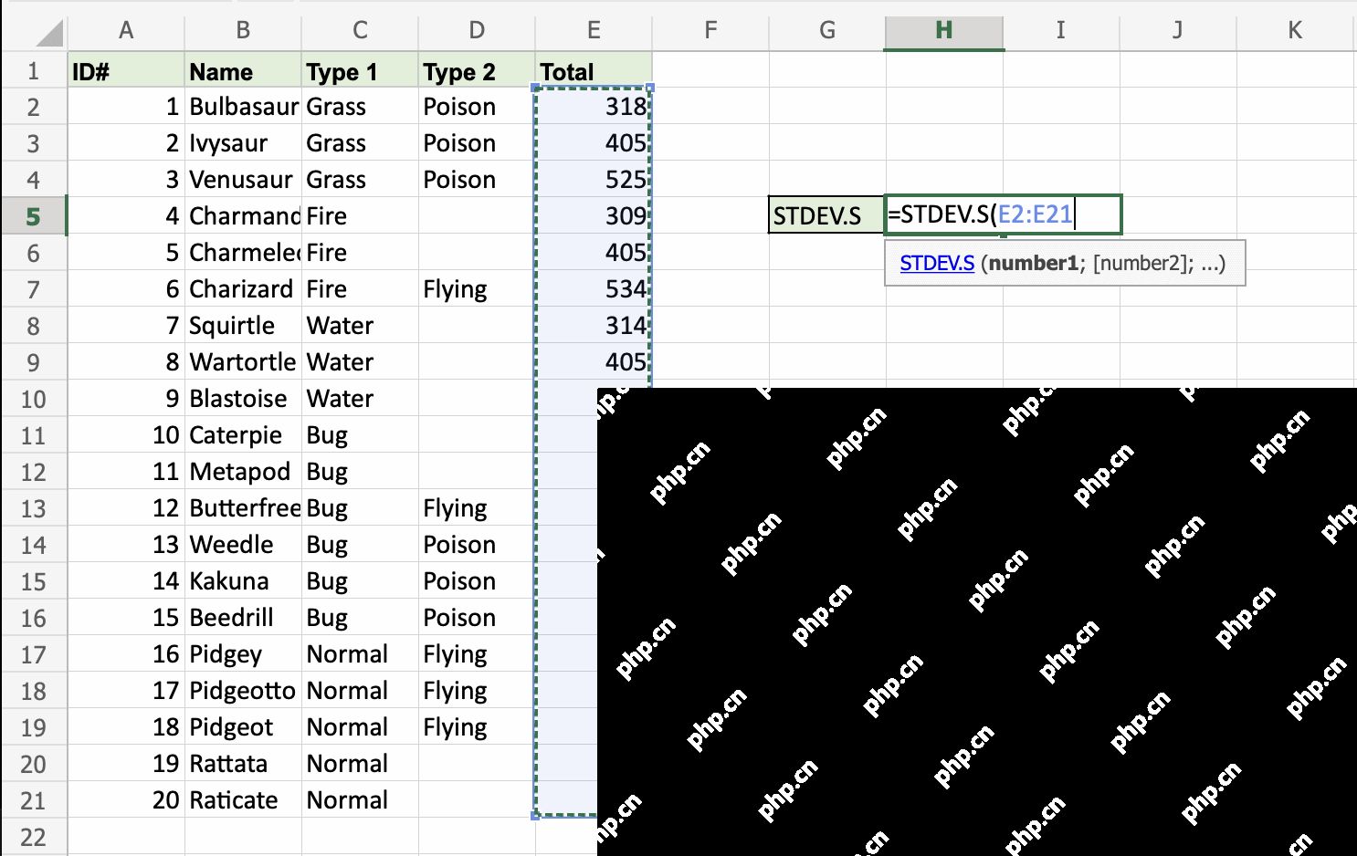The width and height of the screenshot is (1357, 856).
Task: Select the 318 total cell
Action: [x=594, y=107]
